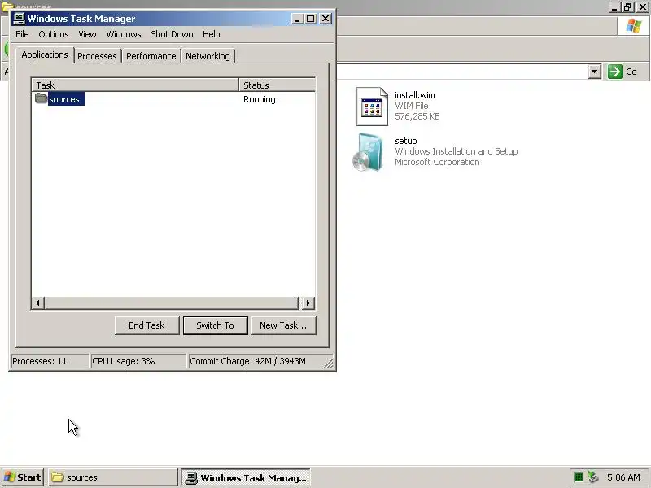
Task: Open the install.wim file icon
Action: coord(372,107)
